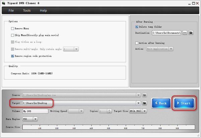Screen dimensions: 201x138
Task: Click the Destination path field
Action: tap(166, 33)
